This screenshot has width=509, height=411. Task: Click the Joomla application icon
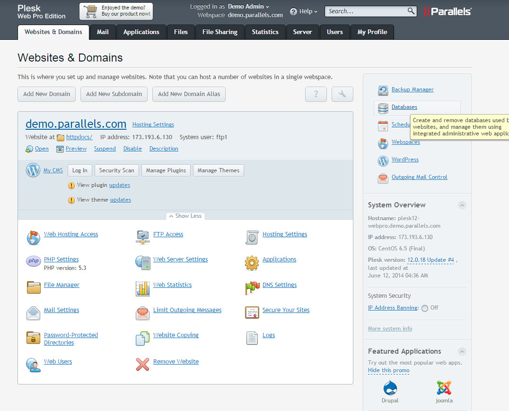[x=444, y=388]
